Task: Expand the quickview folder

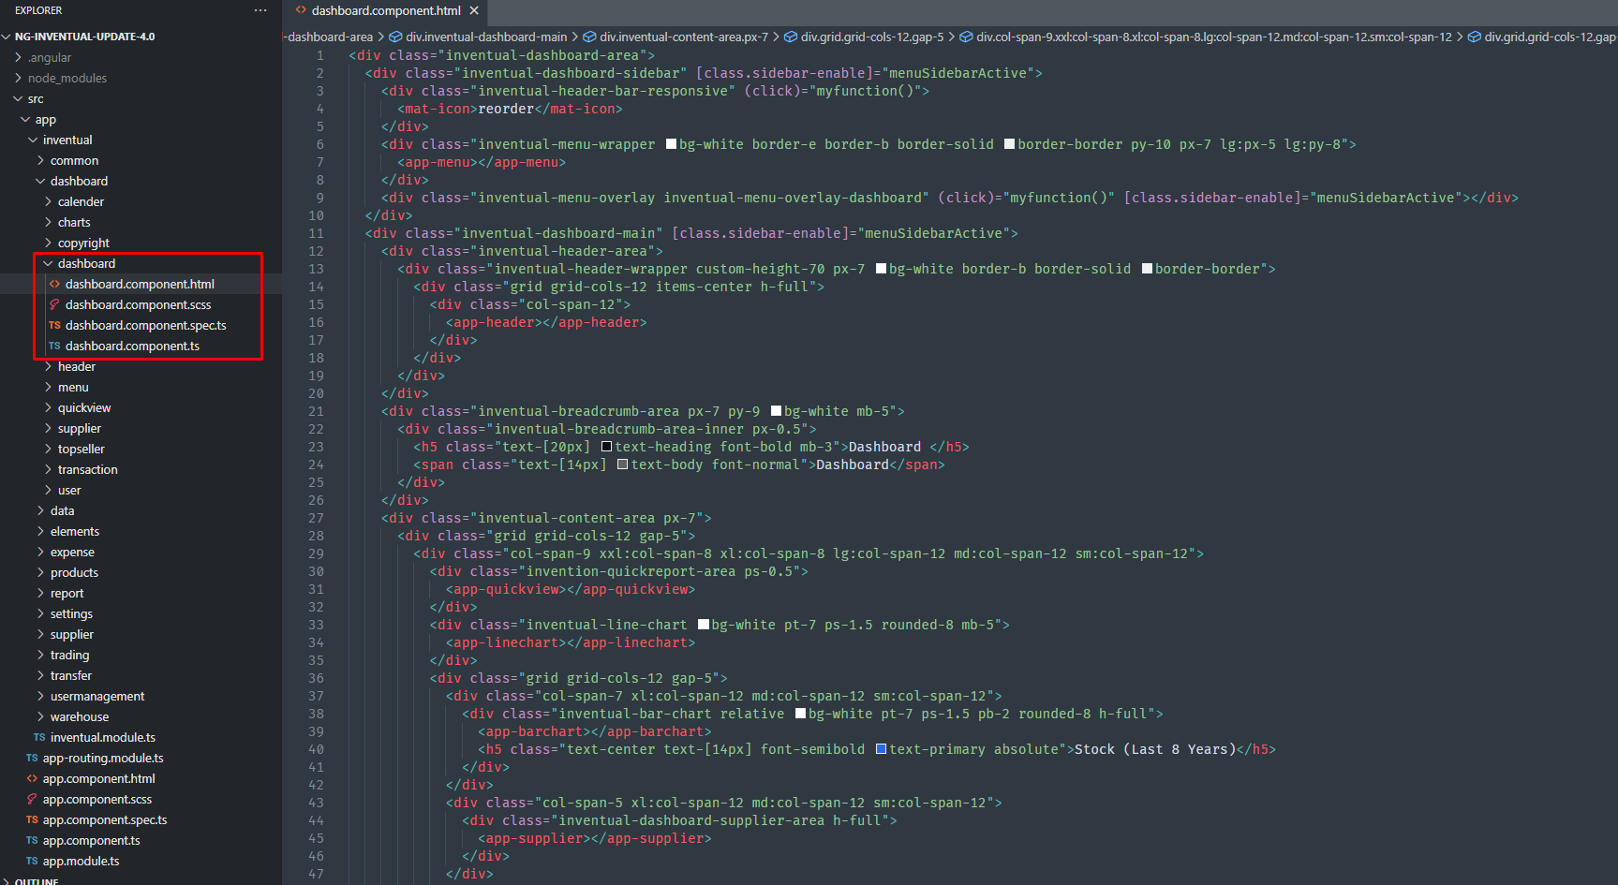Action: click(x=48, y=407)
